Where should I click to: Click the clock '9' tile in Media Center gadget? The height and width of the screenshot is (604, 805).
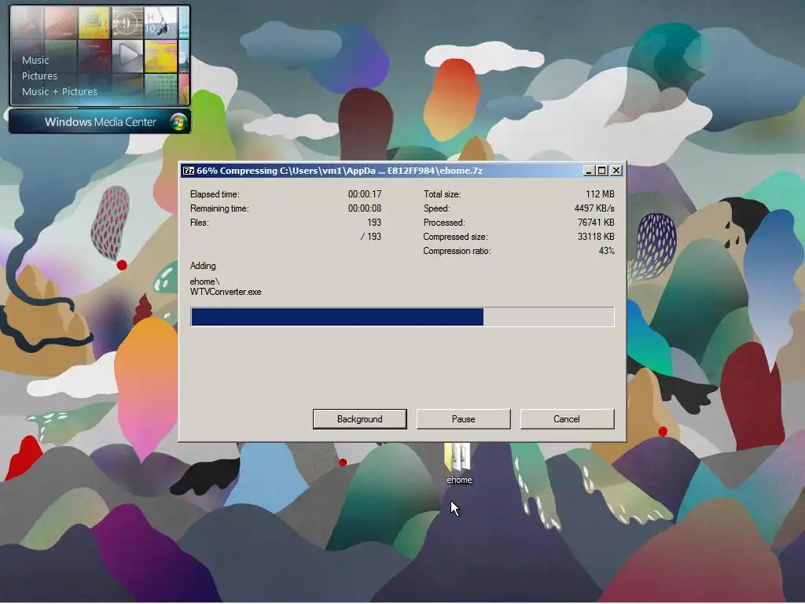(x=127, y=23)
